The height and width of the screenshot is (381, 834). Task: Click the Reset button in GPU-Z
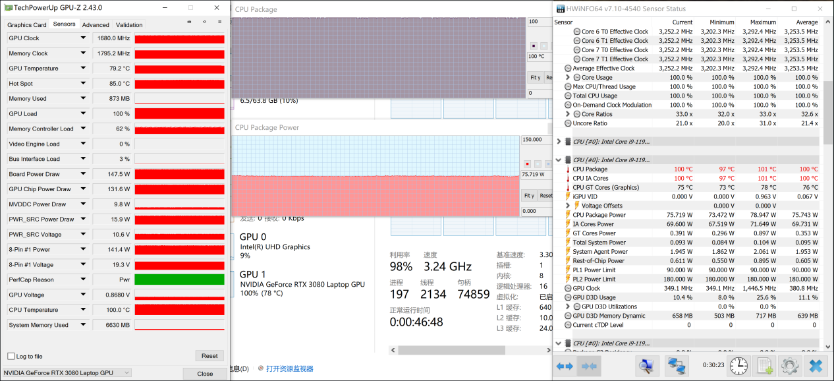click(x=209, y=356)
